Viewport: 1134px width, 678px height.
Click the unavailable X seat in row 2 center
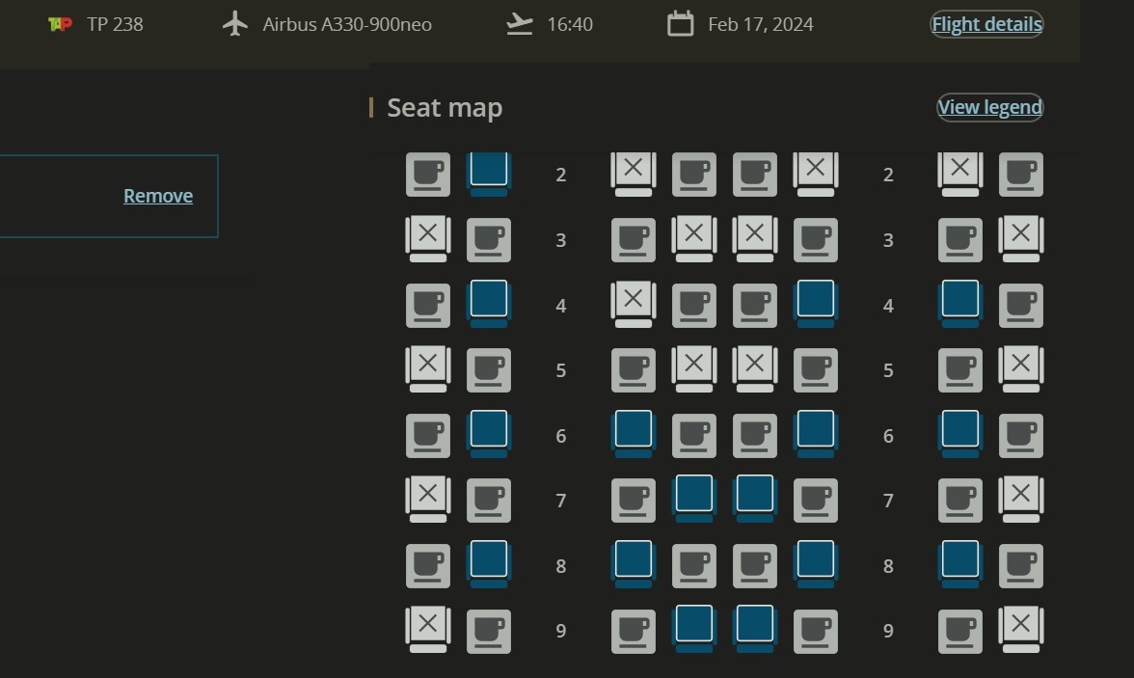tap(633, 172)
